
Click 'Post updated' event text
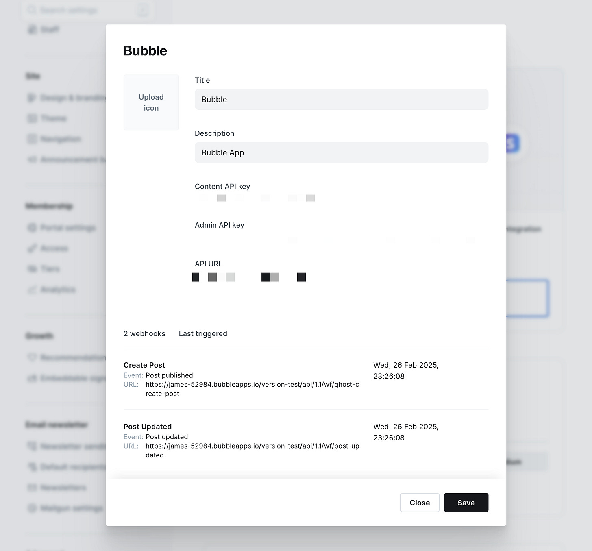tap(167, 437)
